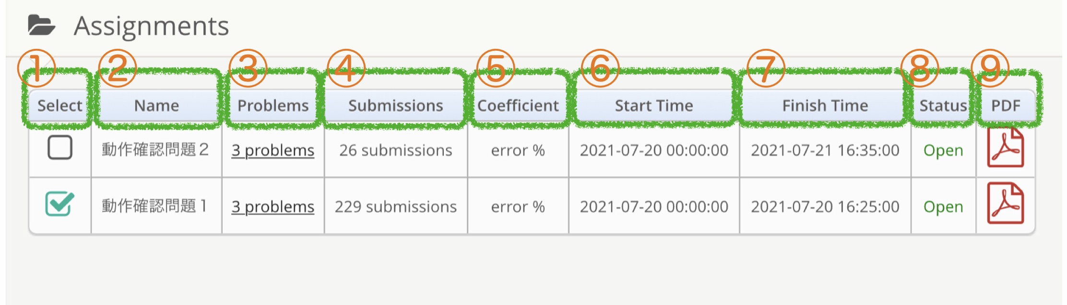Click the Name column header
Screen dimensions: 1067x305
coord(156,105)
